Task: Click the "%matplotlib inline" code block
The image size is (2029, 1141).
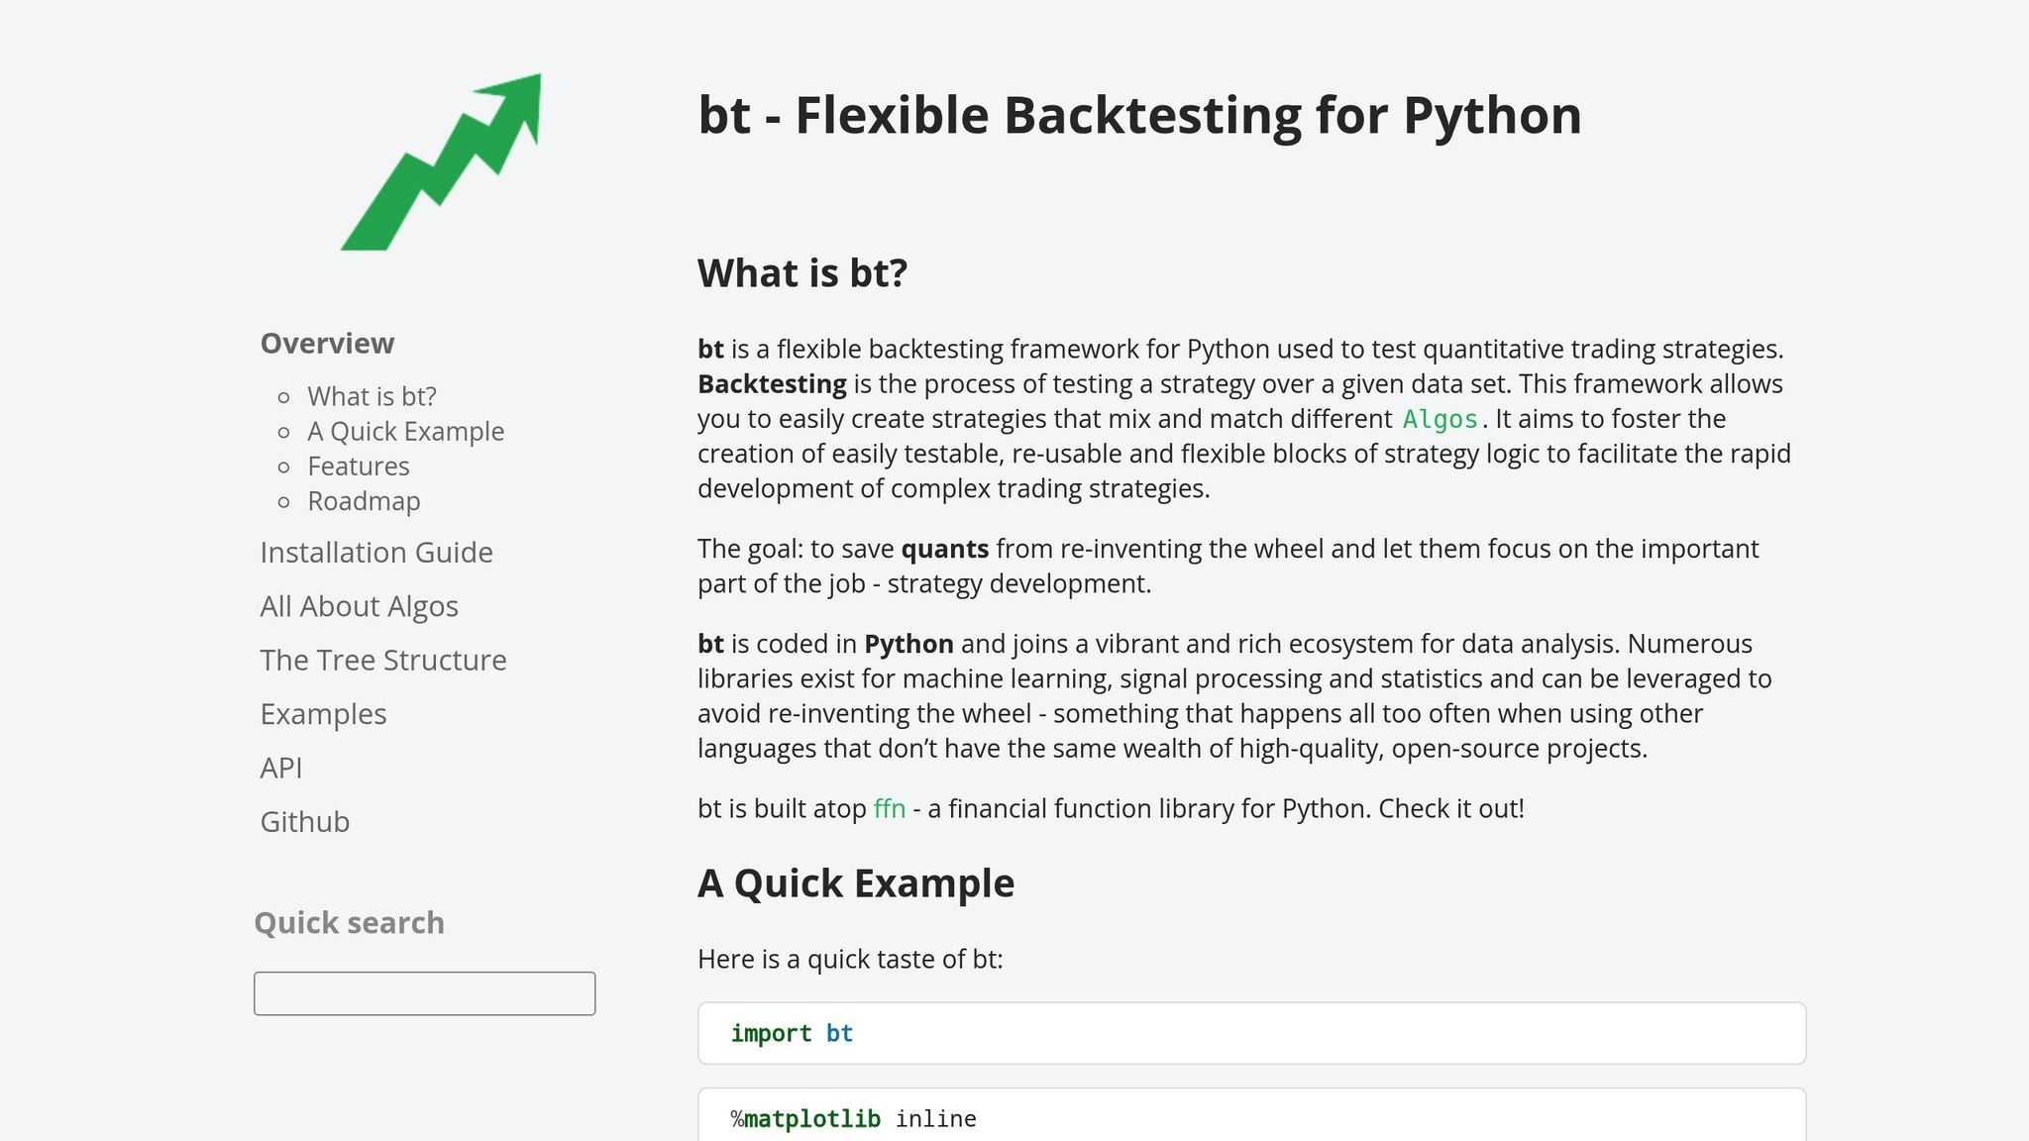Action: coord(1250,1117)
